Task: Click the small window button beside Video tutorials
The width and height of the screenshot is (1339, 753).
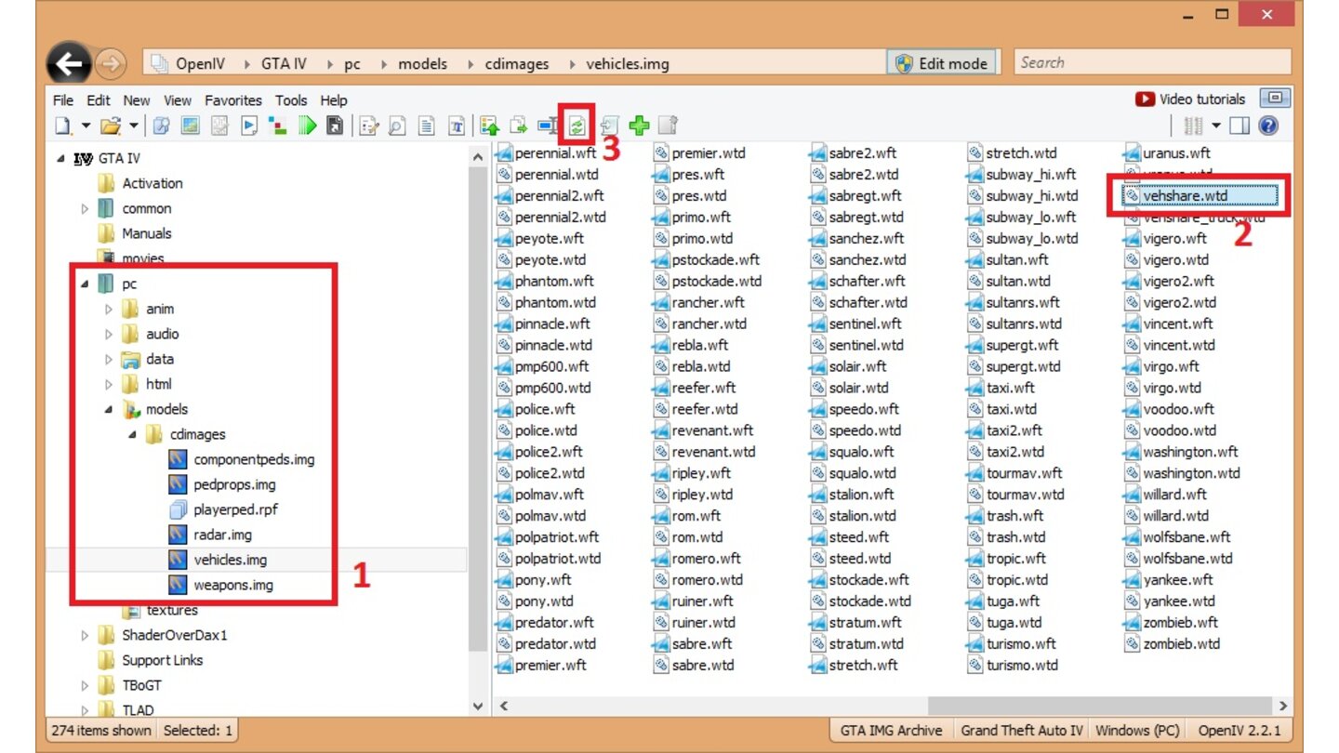Action: [x=1275, y=99]
